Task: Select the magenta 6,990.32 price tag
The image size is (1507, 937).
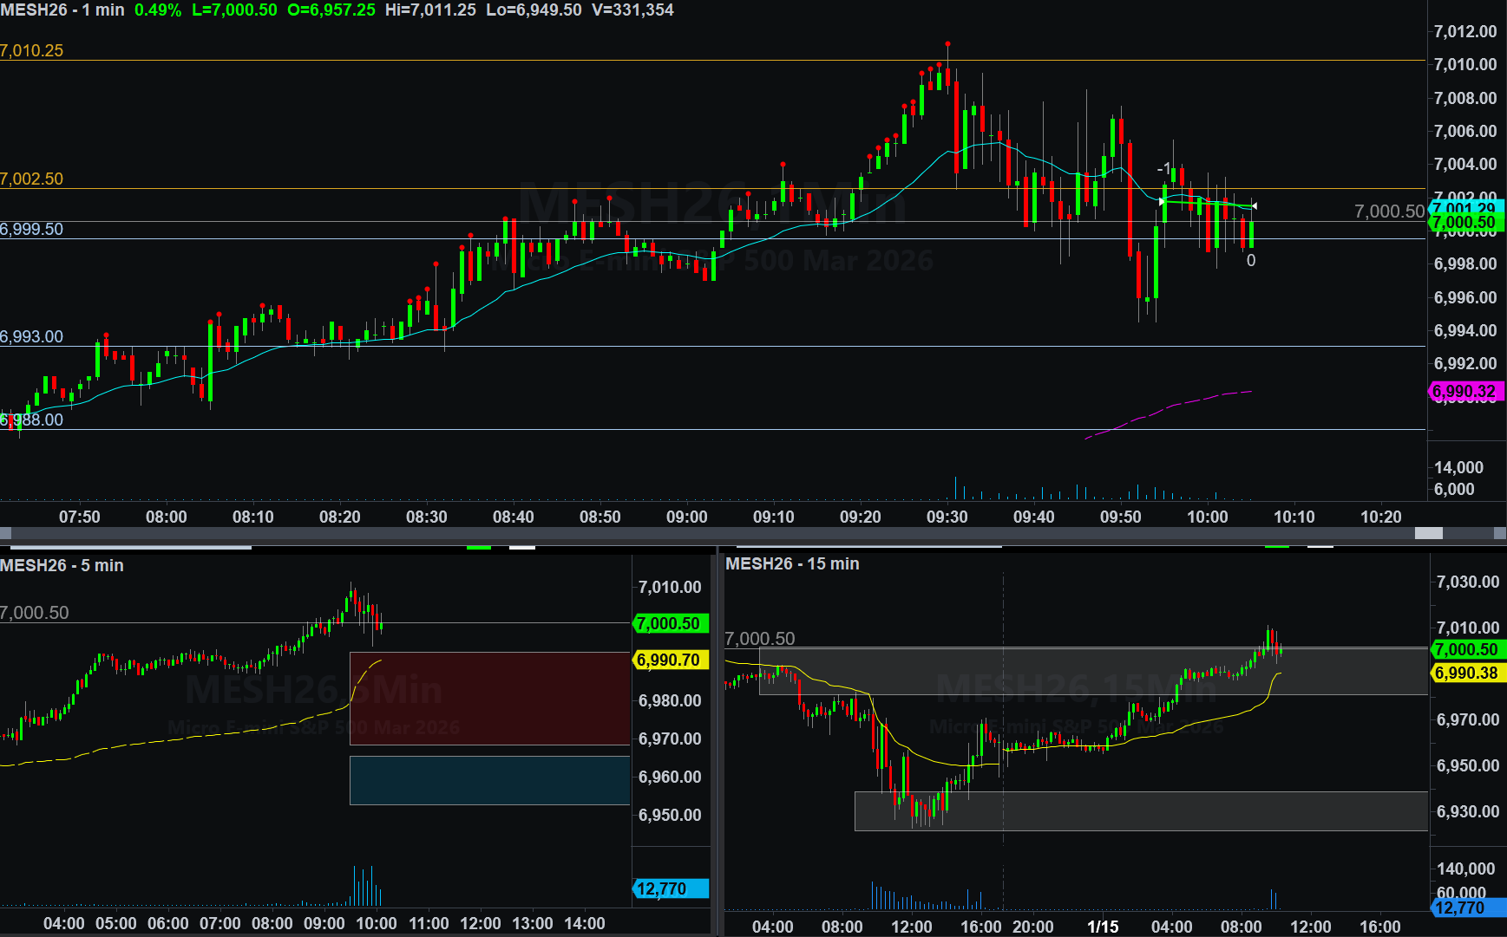Action: click(1464, 392)
